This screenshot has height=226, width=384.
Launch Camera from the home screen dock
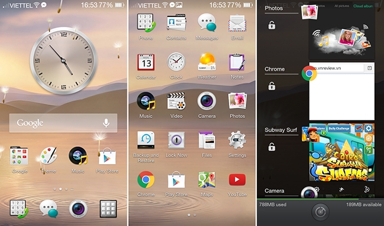(78, 209)
